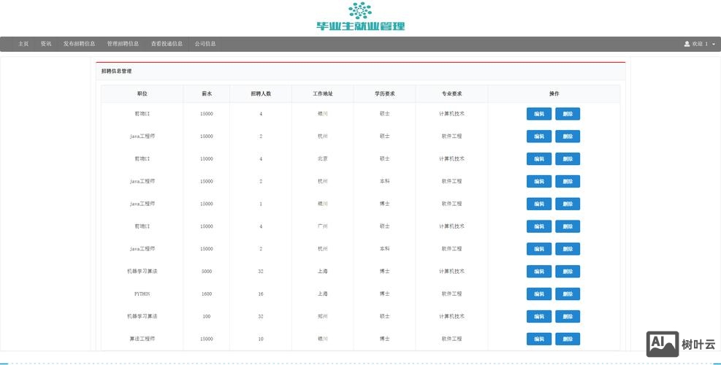Click the 工作地址 column header

[x=322, y=93]
